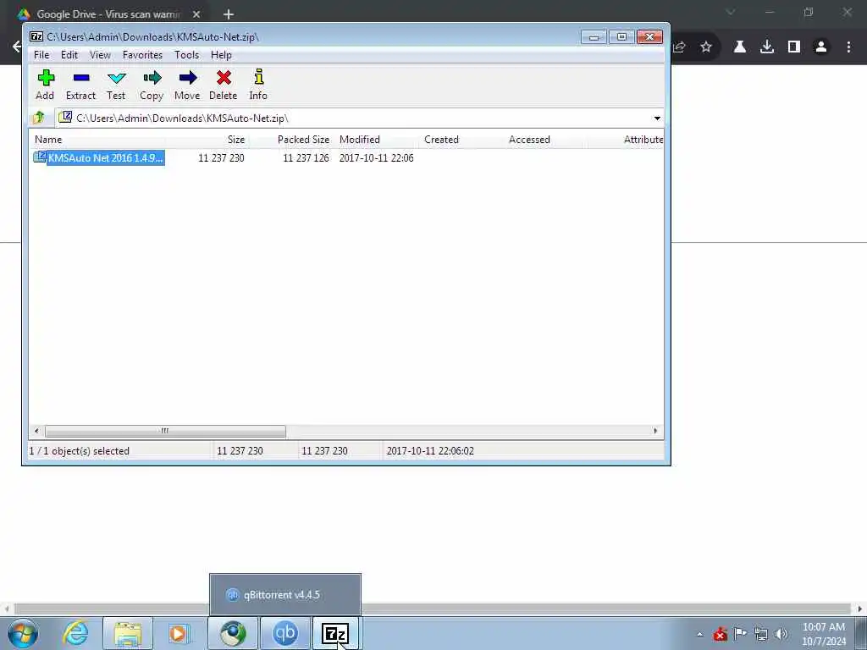Viewport: 867px width, 650px height.
Task: Sort by Created column header
Action: click(x=461, y=140)
